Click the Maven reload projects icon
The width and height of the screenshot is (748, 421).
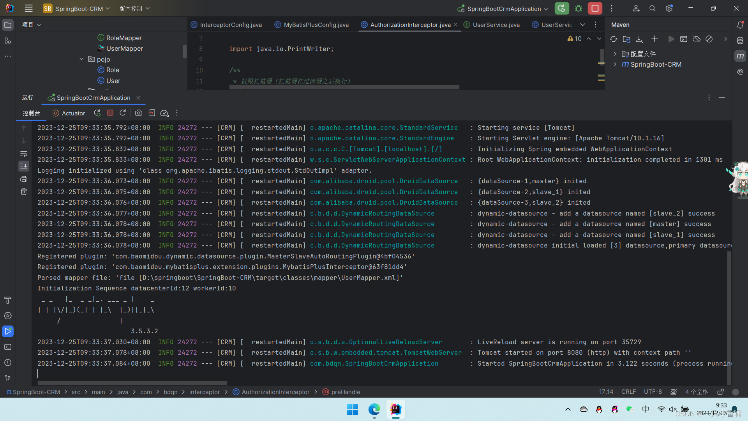click(614, 39)
